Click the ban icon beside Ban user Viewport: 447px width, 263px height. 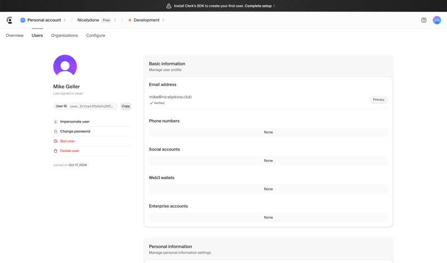tap(55, 141)
